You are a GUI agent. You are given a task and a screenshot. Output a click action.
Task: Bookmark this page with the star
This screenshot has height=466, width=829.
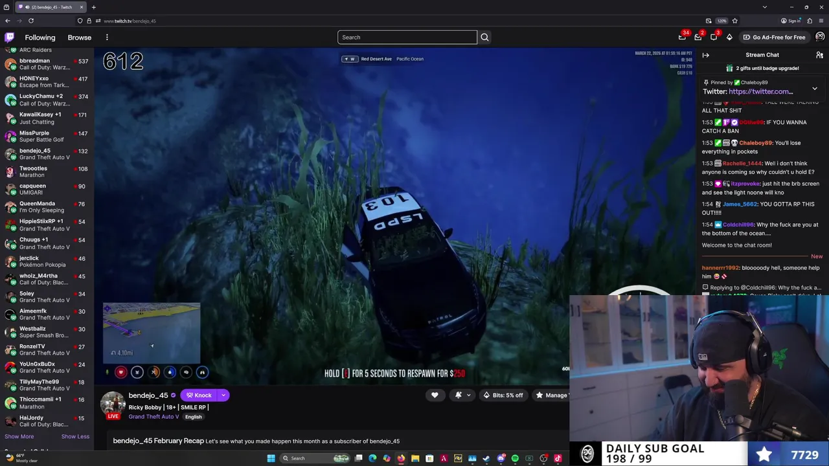pyautogui.click(x=734, y=21)
